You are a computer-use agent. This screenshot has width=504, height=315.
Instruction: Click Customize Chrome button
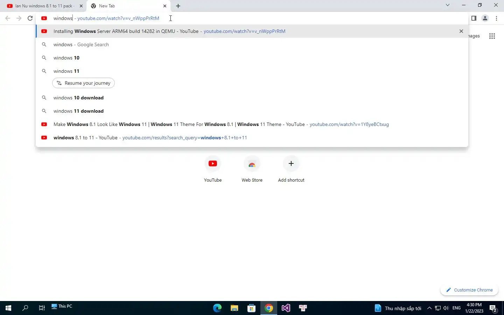(x=469, y=290)
